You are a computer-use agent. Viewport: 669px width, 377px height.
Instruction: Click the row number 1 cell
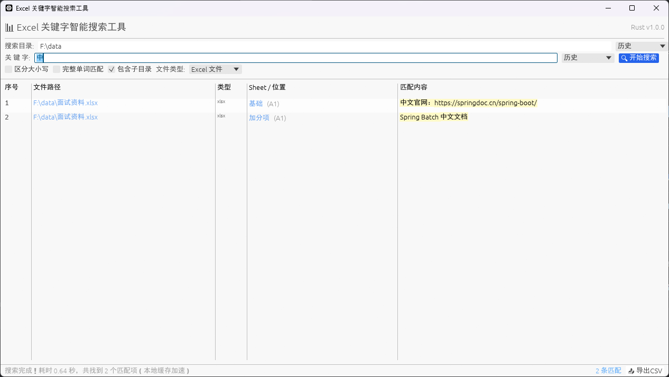point(7,103)
